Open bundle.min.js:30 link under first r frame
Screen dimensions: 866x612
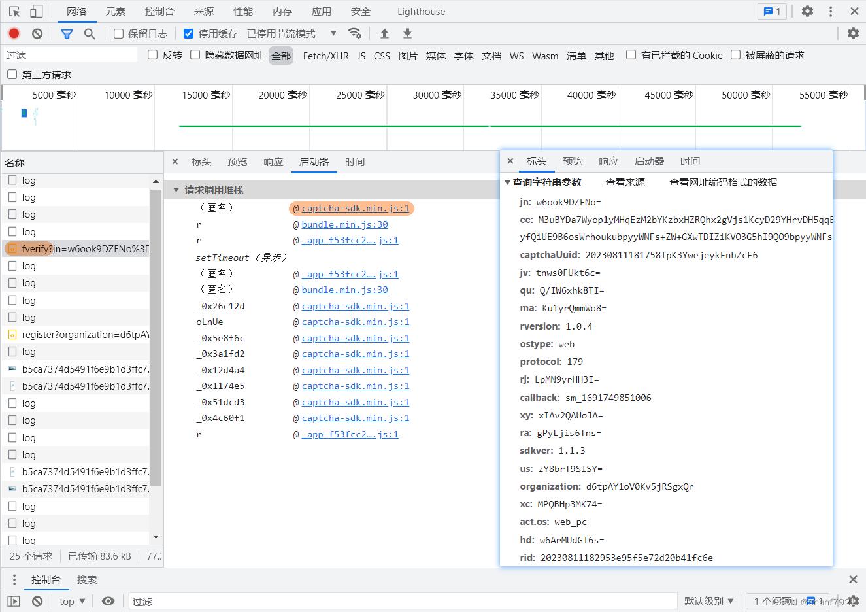(344, 224)
